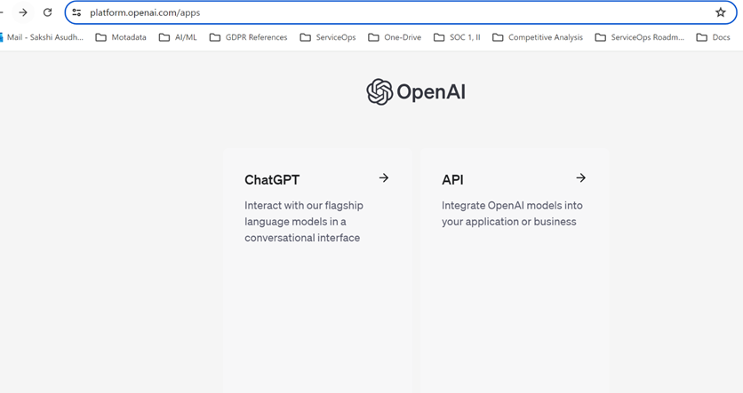Viewport: 743px width, 393px height.
Task: Open the AI/ML bookmark folder
Action: (178, 37)
